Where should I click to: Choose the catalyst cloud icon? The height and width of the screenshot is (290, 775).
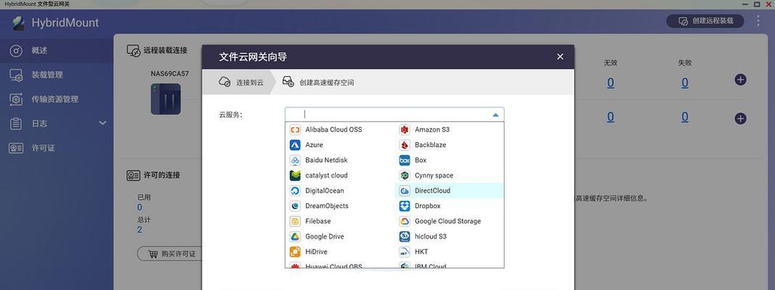tap(295, 175)
